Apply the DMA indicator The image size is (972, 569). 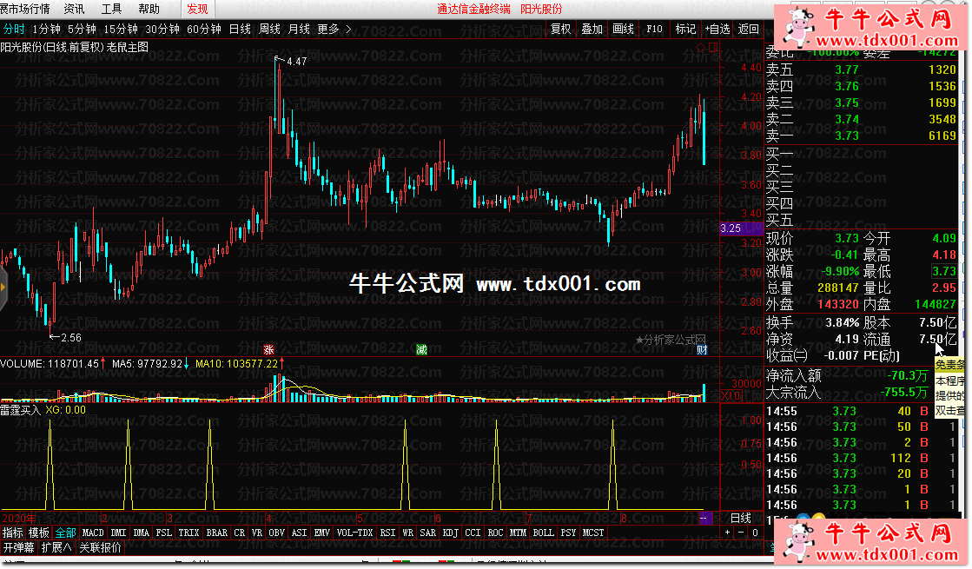point(142,533)
